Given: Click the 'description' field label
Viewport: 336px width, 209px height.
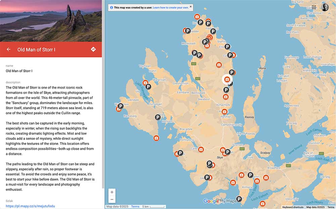Looking at the screenshot, I should click(x=13, y=82).
